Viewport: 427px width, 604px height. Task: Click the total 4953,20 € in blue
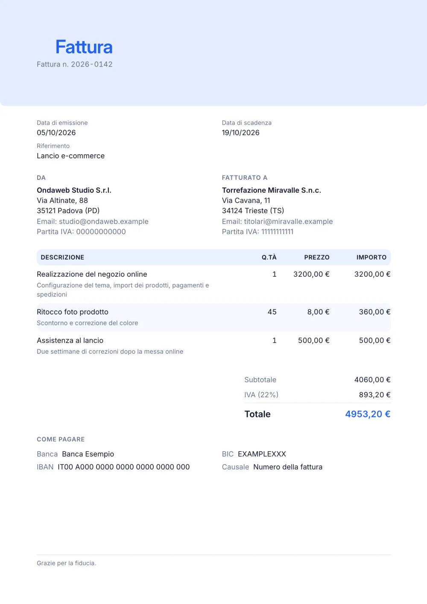pyautogui.click(x=368, y=414)
